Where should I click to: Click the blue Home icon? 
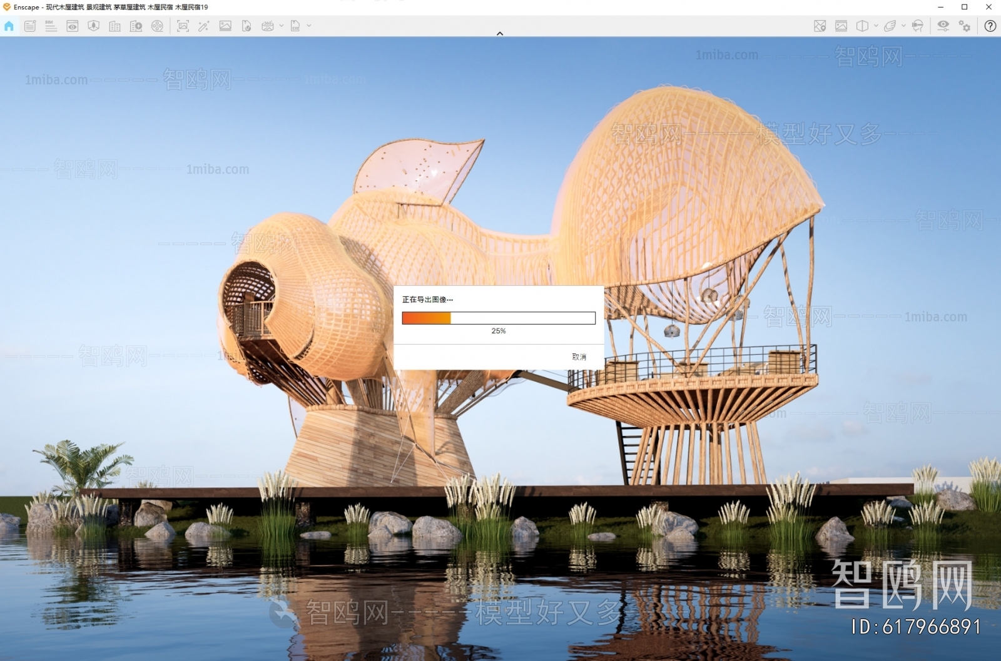(9, 26)
